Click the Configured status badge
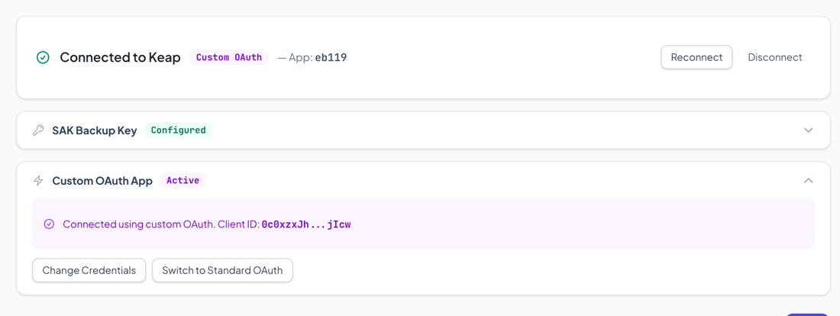This screenshot has width=840, height=316. coord(179,131)
